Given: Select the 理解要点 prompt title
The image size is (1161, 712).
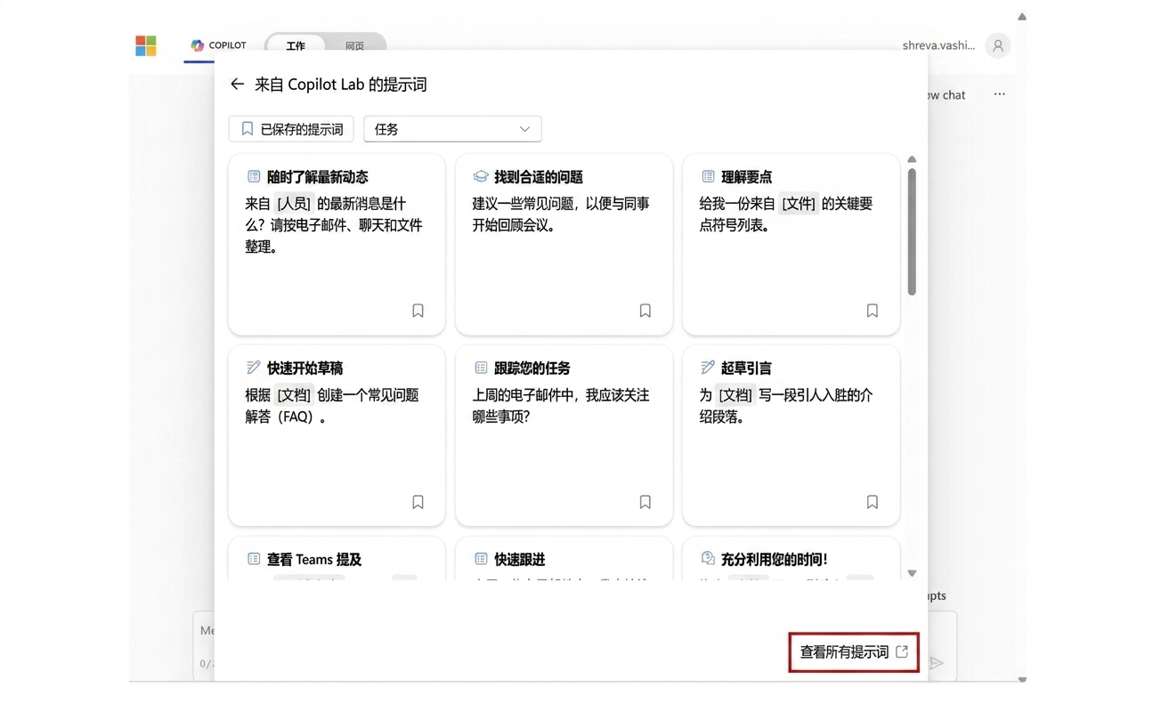Looking at the screenshot, I should (x=747, y=177).
